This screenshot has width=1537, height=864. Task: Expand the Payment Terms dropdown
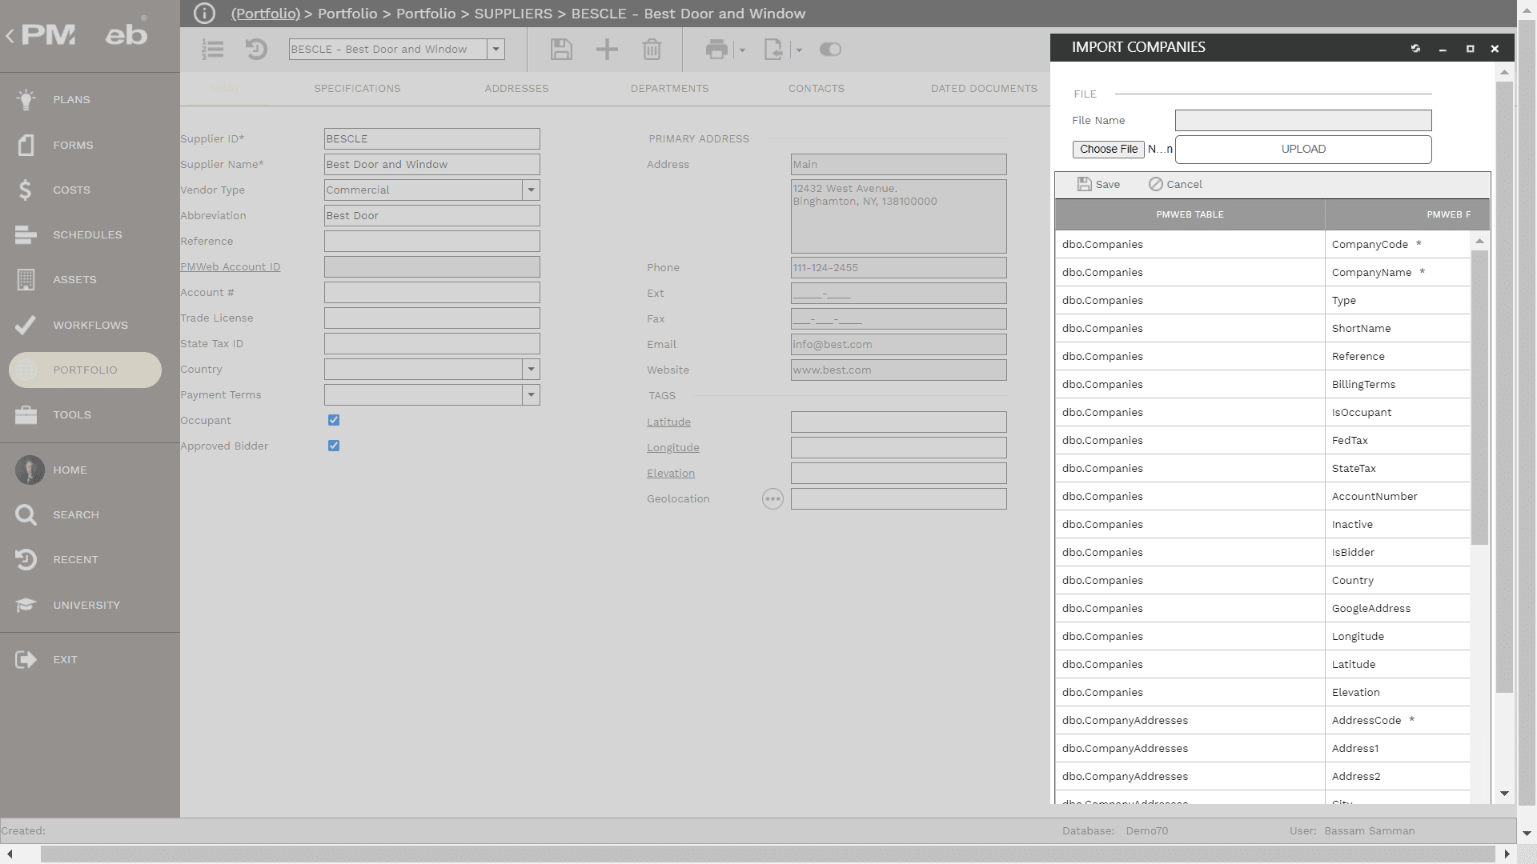(x=530, y=394)
